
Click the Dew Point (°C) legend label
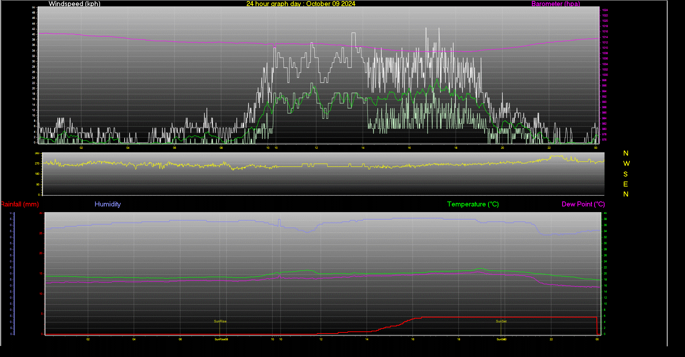click(583, 204)
